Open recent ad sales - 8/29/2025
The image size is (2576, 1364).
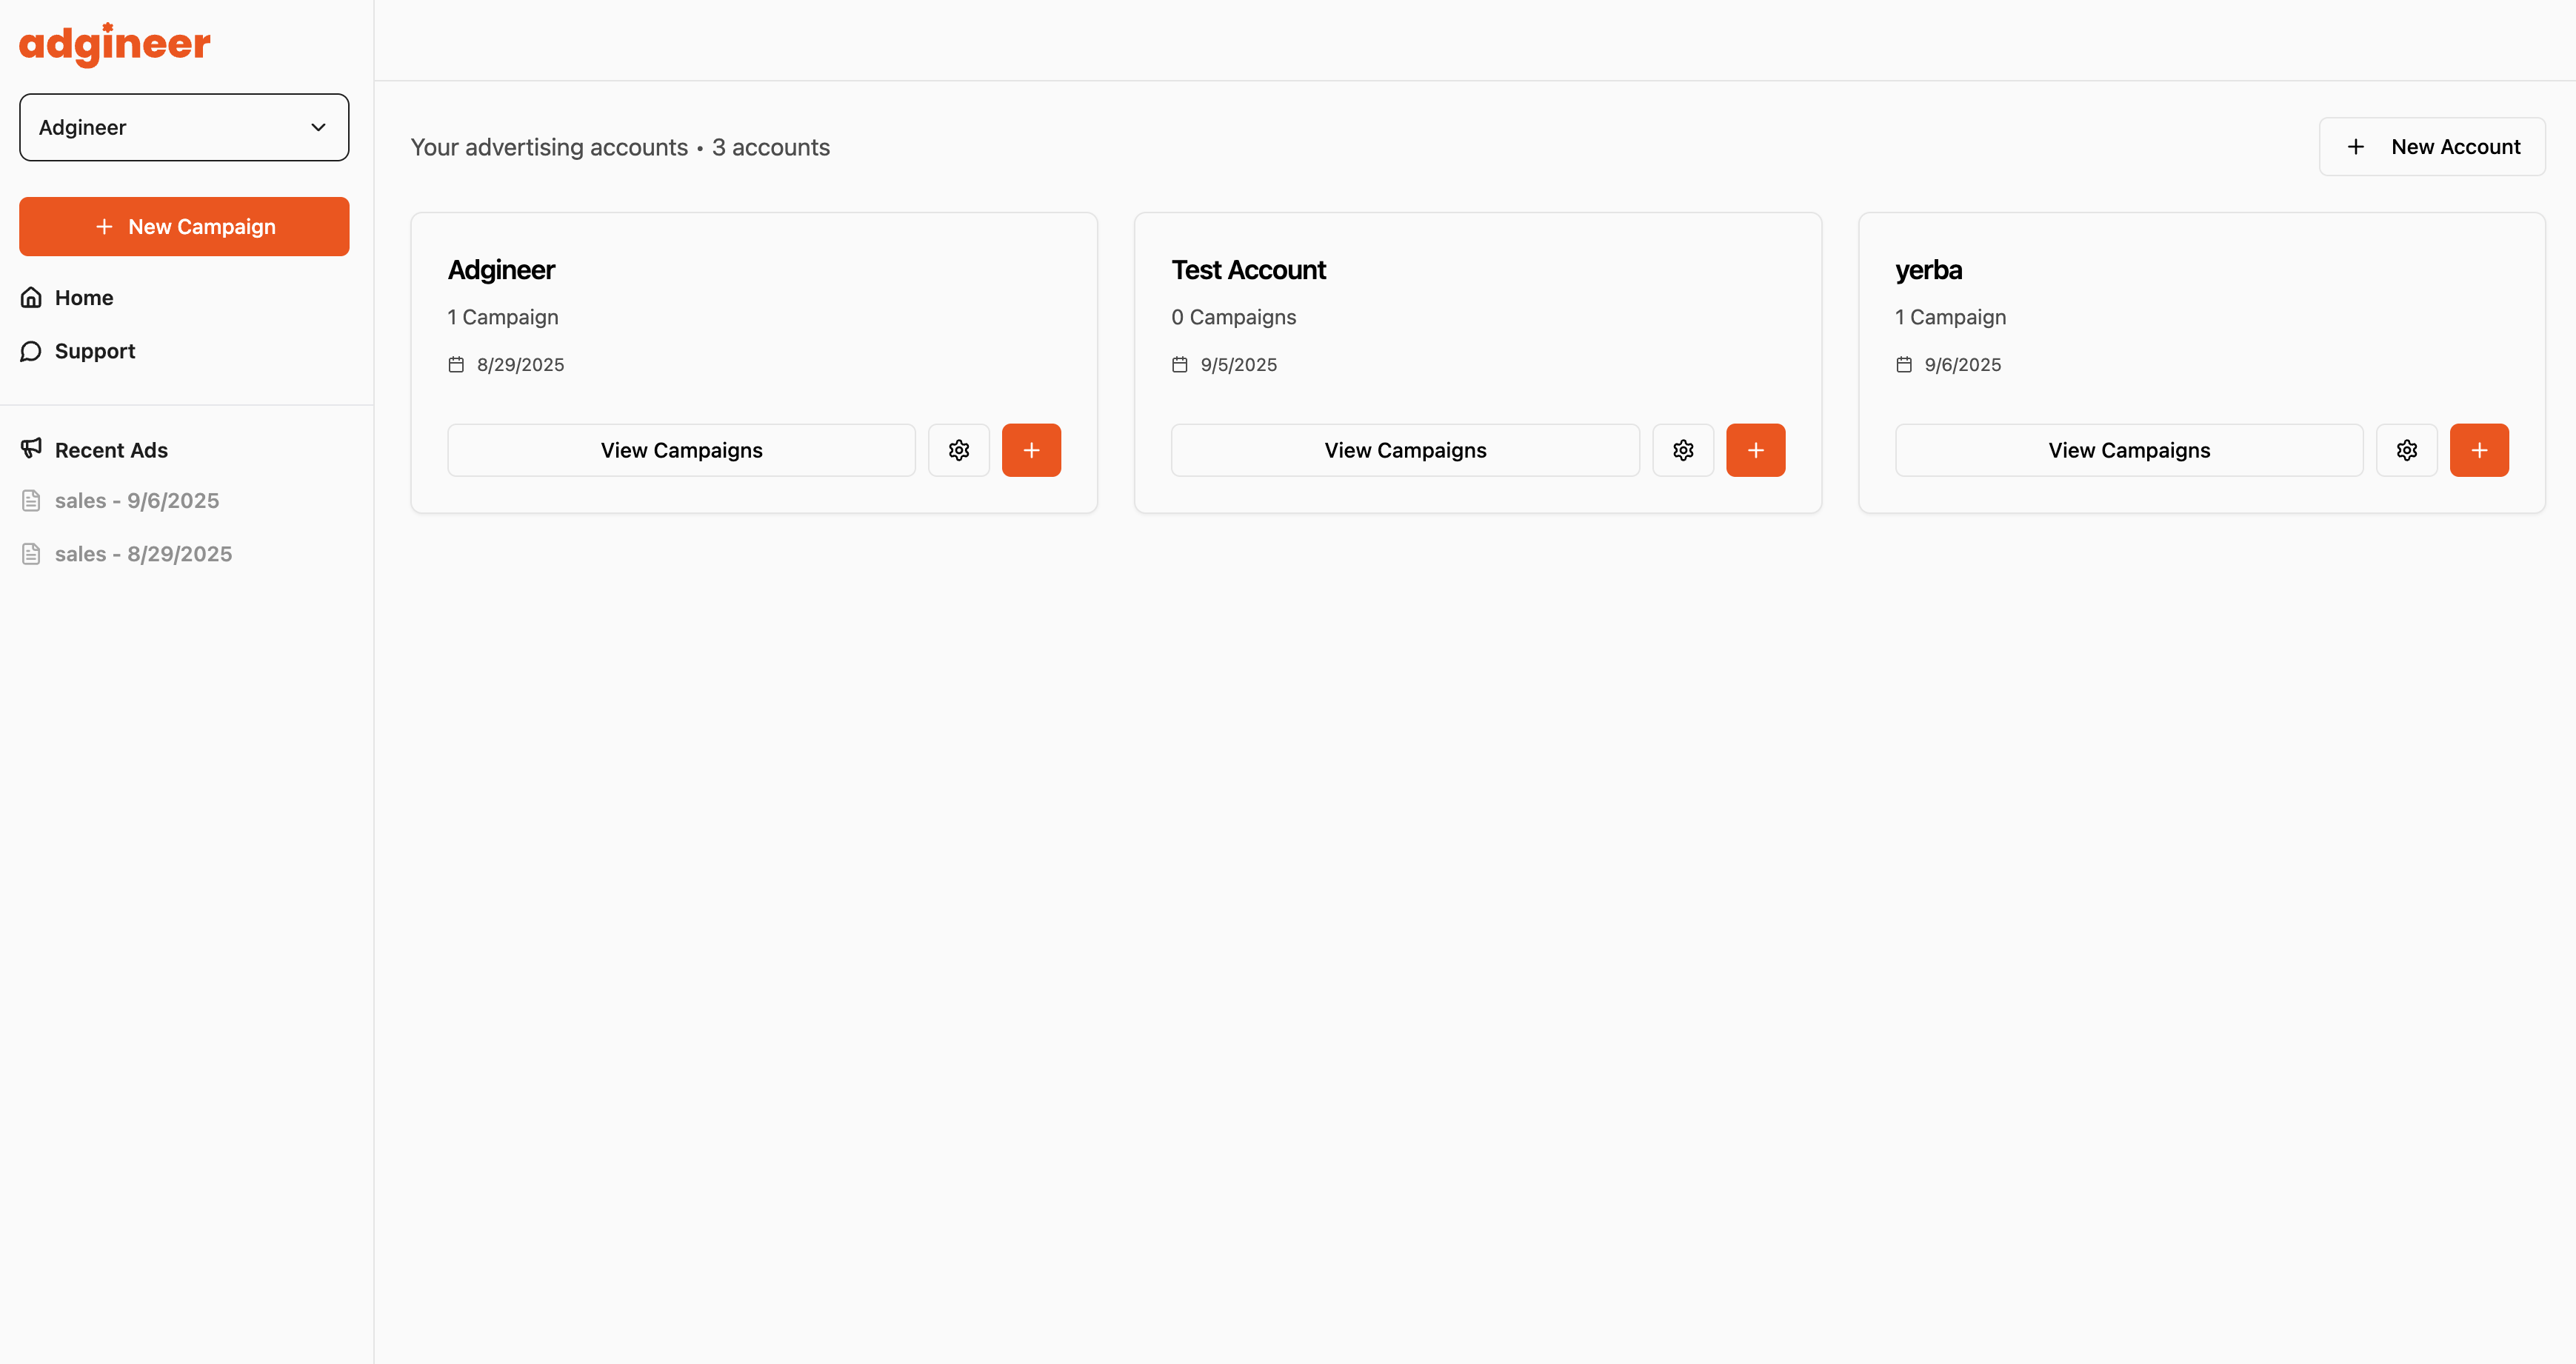coord(143,554)
